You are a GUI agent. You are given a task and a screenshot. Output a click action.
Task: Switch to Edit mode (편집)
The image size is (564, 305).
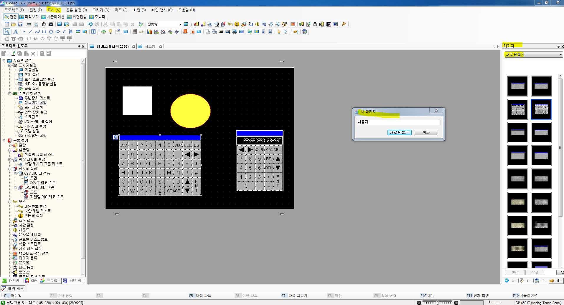(x=11, y=17)
